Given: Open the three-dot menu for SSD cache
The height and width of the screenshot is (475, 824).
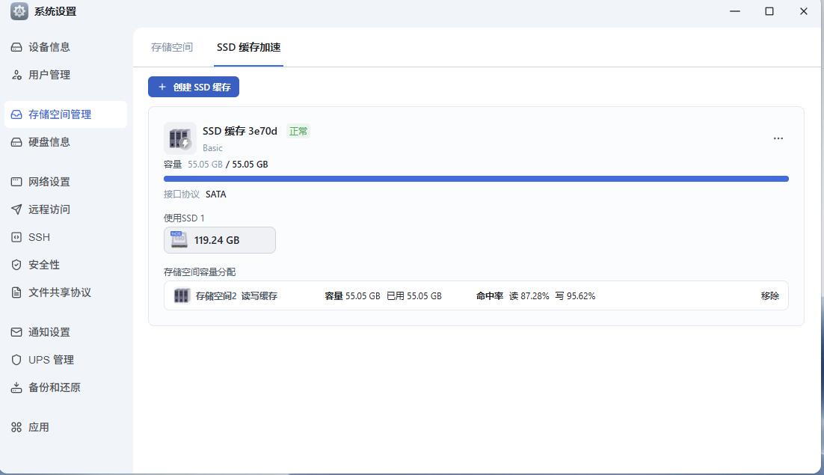Looking at the screenshot, I should (x=778, y=138).
